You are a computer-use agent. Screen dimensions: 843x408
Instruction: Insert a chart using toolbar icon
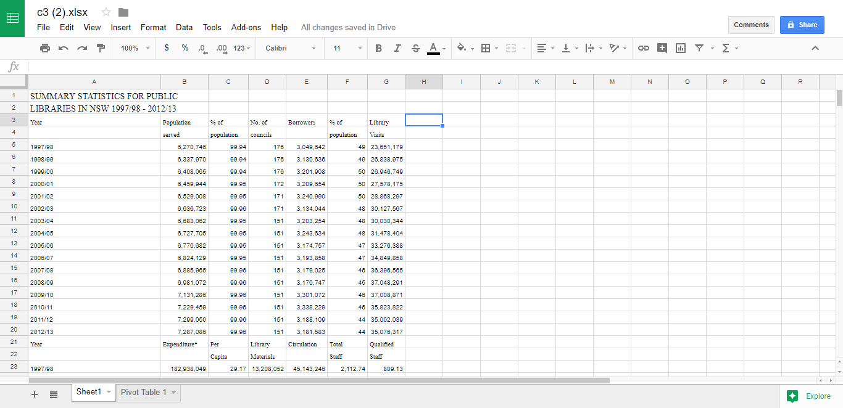681,48
